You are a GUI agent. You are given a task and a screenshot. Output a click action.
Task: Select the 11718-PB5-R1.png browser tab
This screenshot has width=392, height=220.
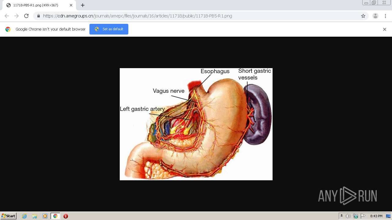pyautogui.click(x=39, y=5)
